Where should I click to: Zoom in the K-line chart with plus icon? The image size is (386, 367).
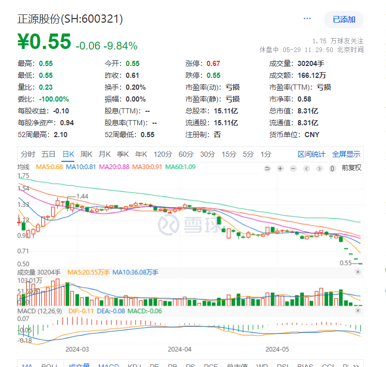point(280,169)
